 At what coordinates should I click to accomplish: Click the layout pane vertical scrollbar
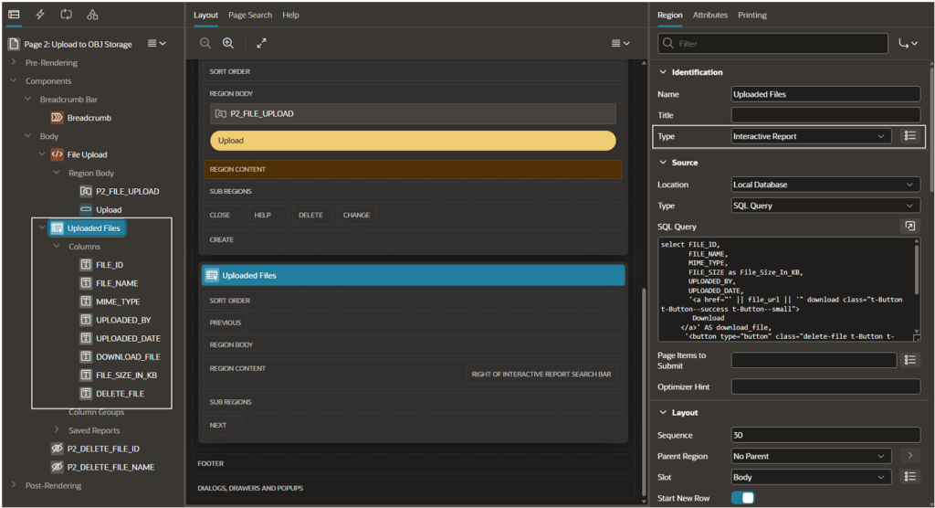coord(644,391)
